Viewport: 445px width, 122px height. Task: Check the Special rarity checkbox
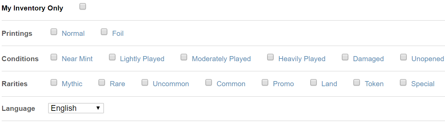click(x=403, y=82)
